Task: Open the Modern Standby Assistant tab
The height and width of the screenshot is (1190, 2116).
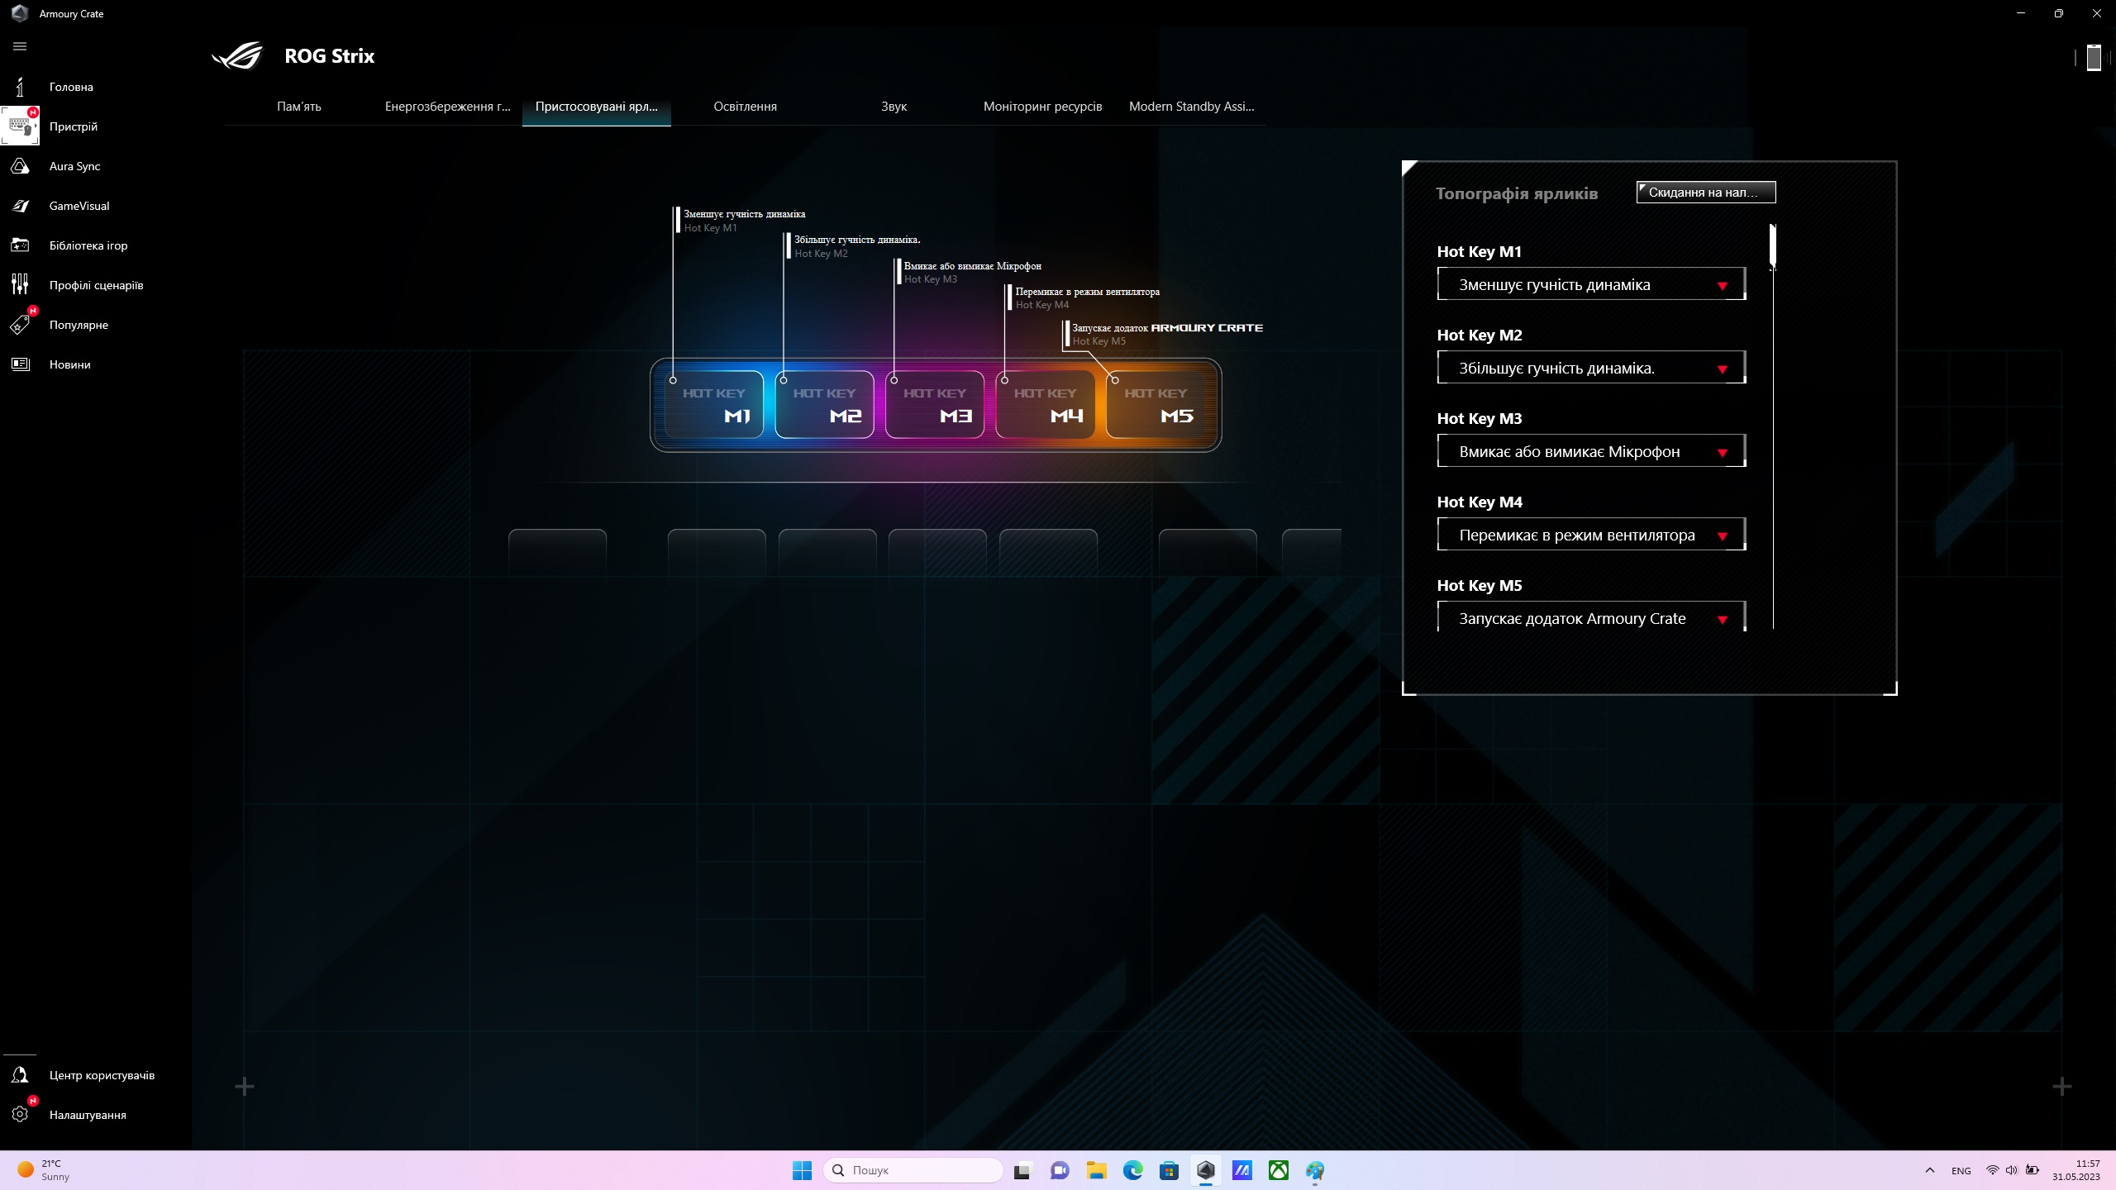Action: (1192, 107)
